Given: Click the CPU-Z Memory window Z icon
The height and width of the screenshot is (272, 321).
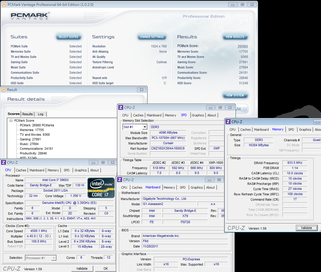Looking at the screenshot, I should tap(228, 122).
